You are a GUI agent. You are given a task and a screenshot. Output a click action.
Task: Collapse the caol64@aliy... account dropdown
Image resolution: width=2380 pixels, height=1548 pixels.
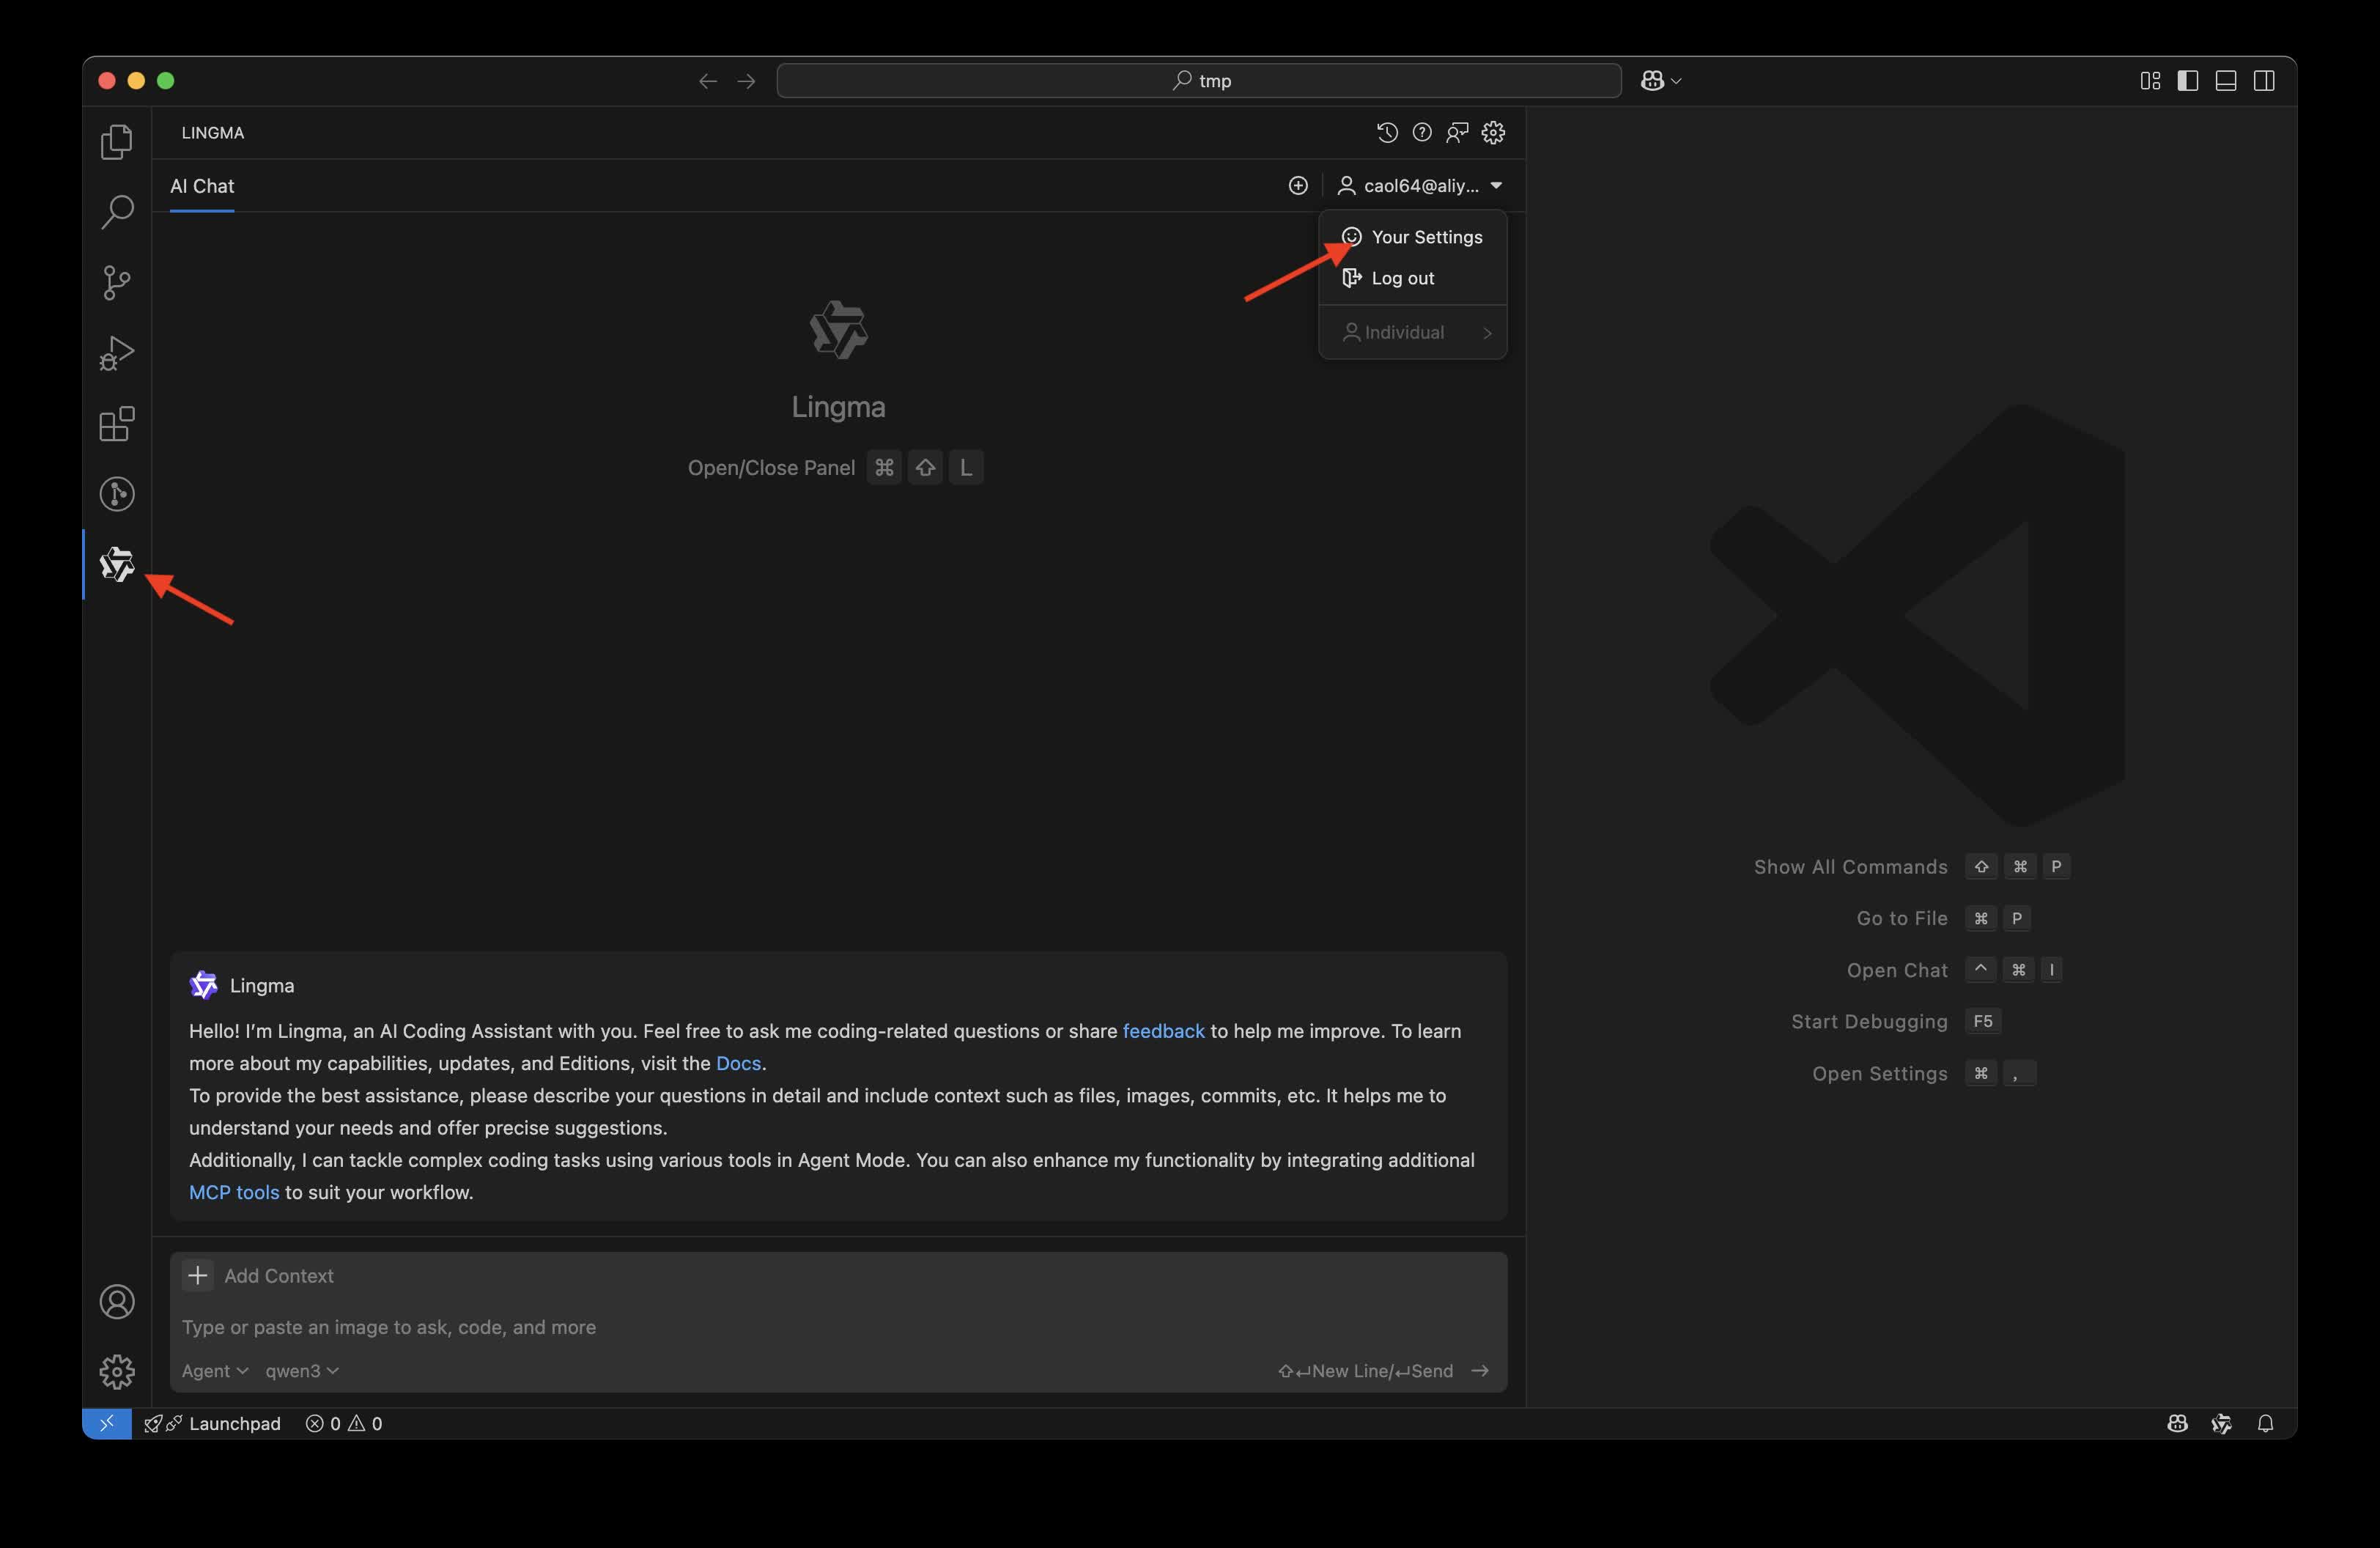point(1420,185)
